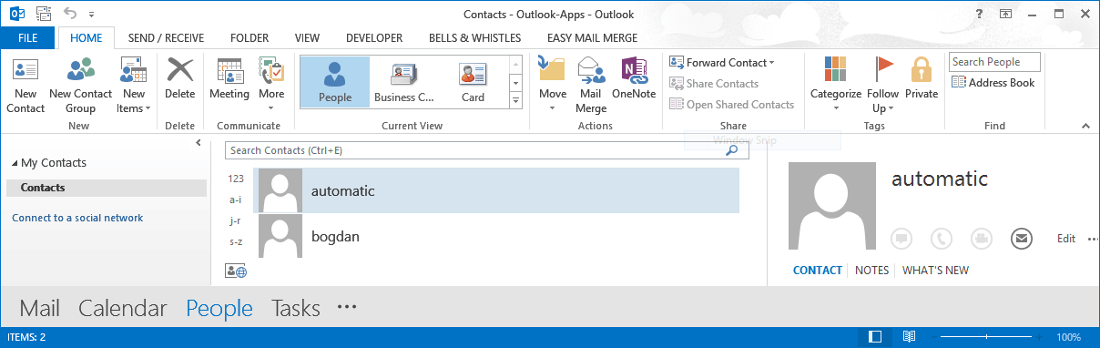The height and width of the screenshot is (348, 1100).
Task: Open the VIEW tab
Action: 308,38
